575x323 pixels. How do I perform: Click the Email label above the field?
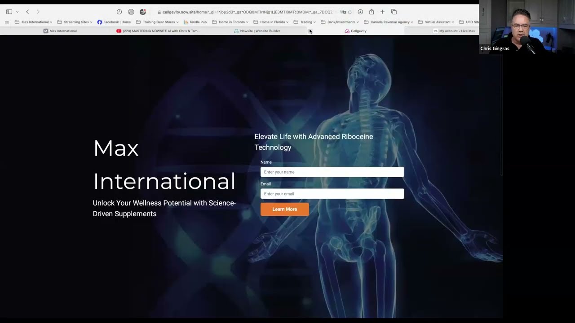pos(265,184)
